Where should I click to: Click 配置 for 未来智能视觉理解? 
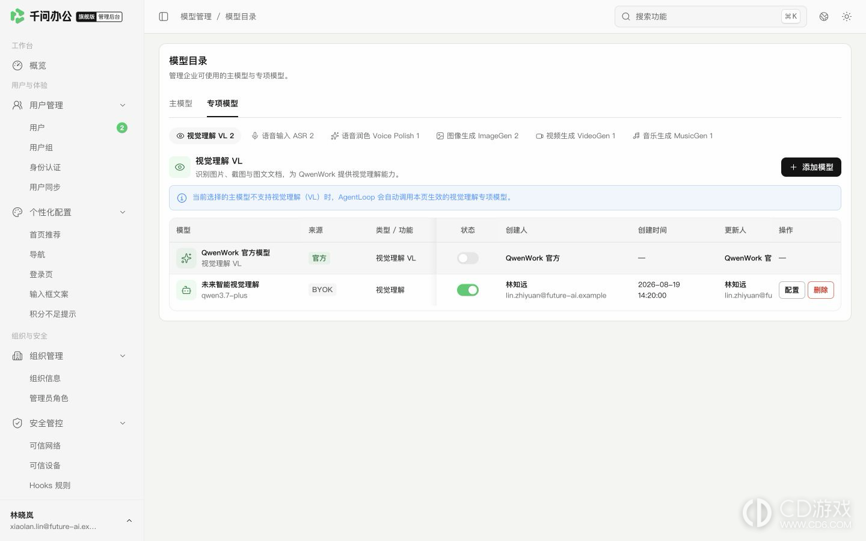tap(792, 290)
